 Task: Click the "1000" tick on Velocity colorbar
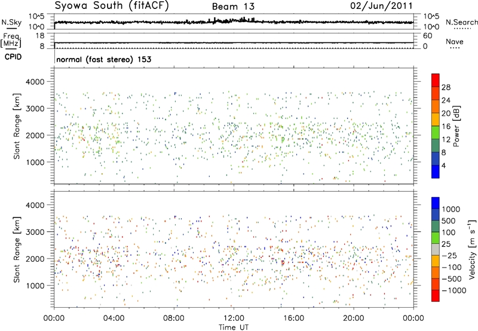coord(451,209)
